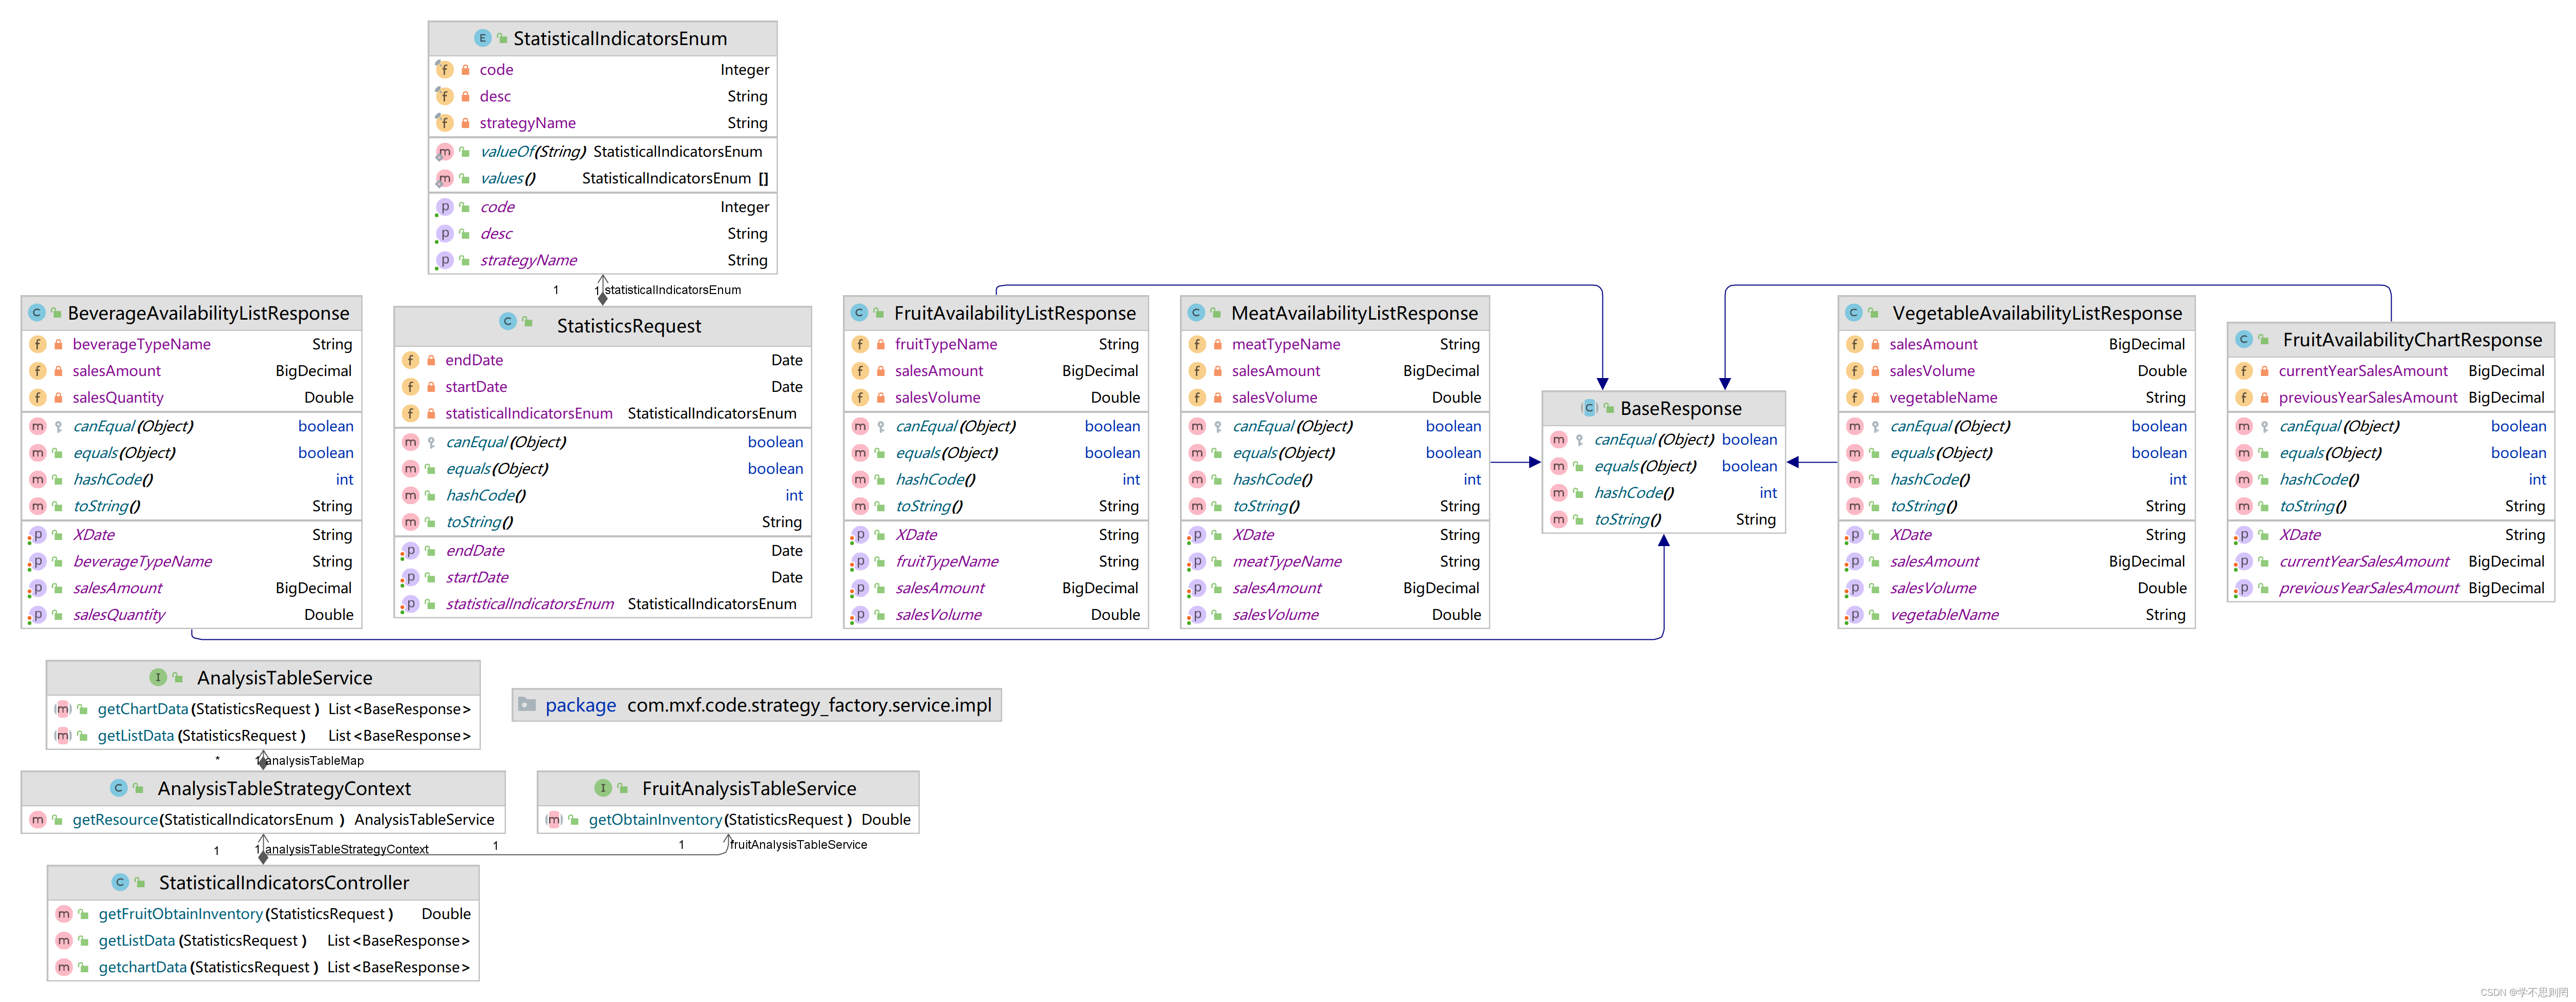Click the enum icon beside StatisticalIndicatorsEnum title
Image resolution: width=2576 pixels, height=1002 pixels.
[482, 38]
